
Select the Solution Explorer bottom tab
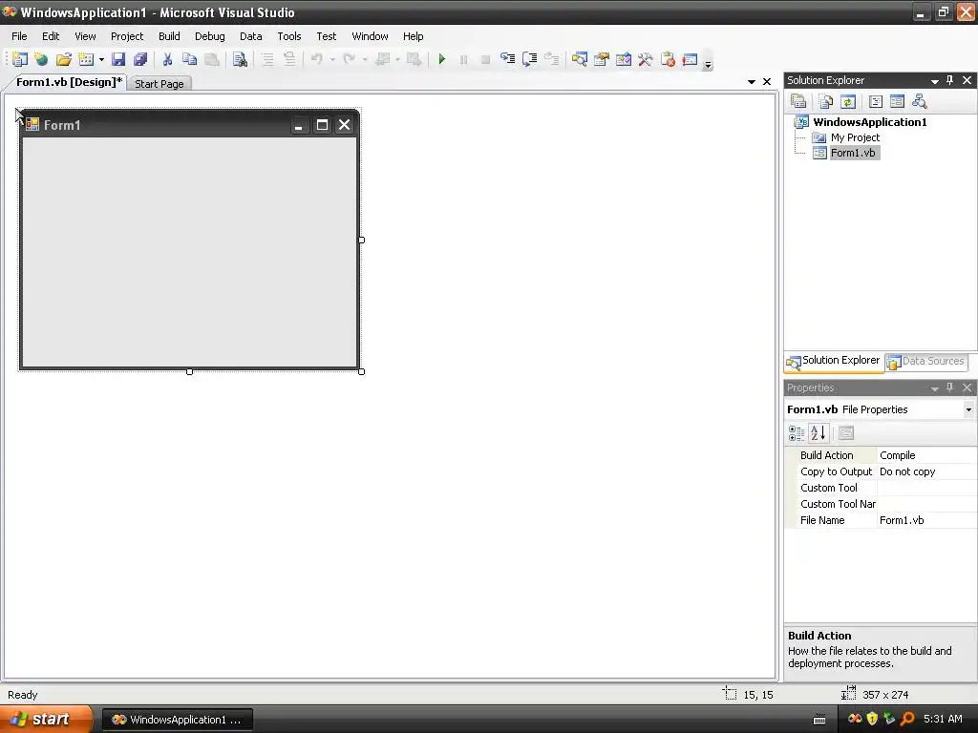click(x=833, y=361)
